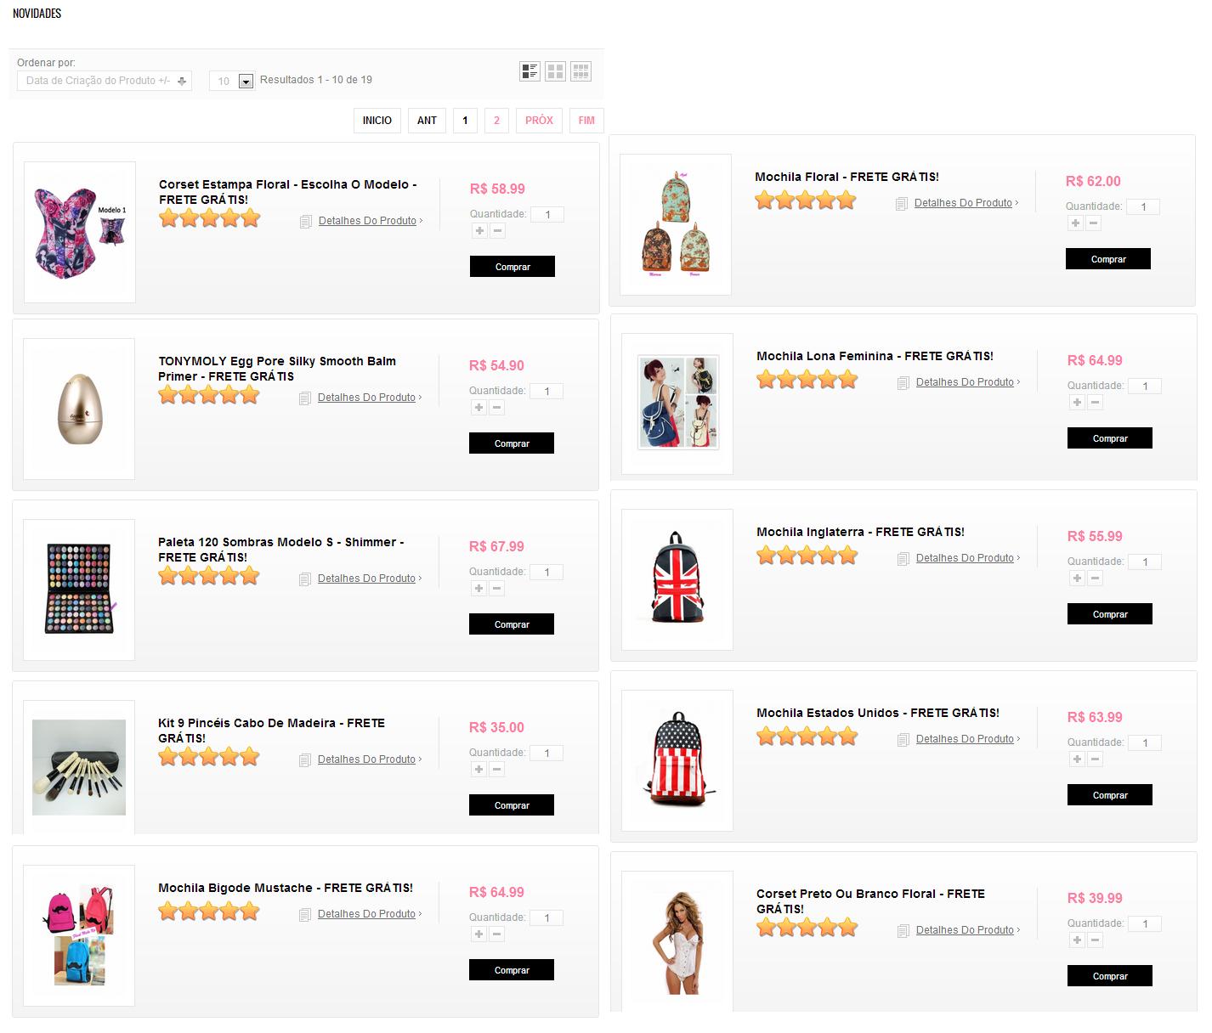1212x1033 pixels.
Task: Open the Mochila Estados Unidos title link
Action: tap(878, 713)
